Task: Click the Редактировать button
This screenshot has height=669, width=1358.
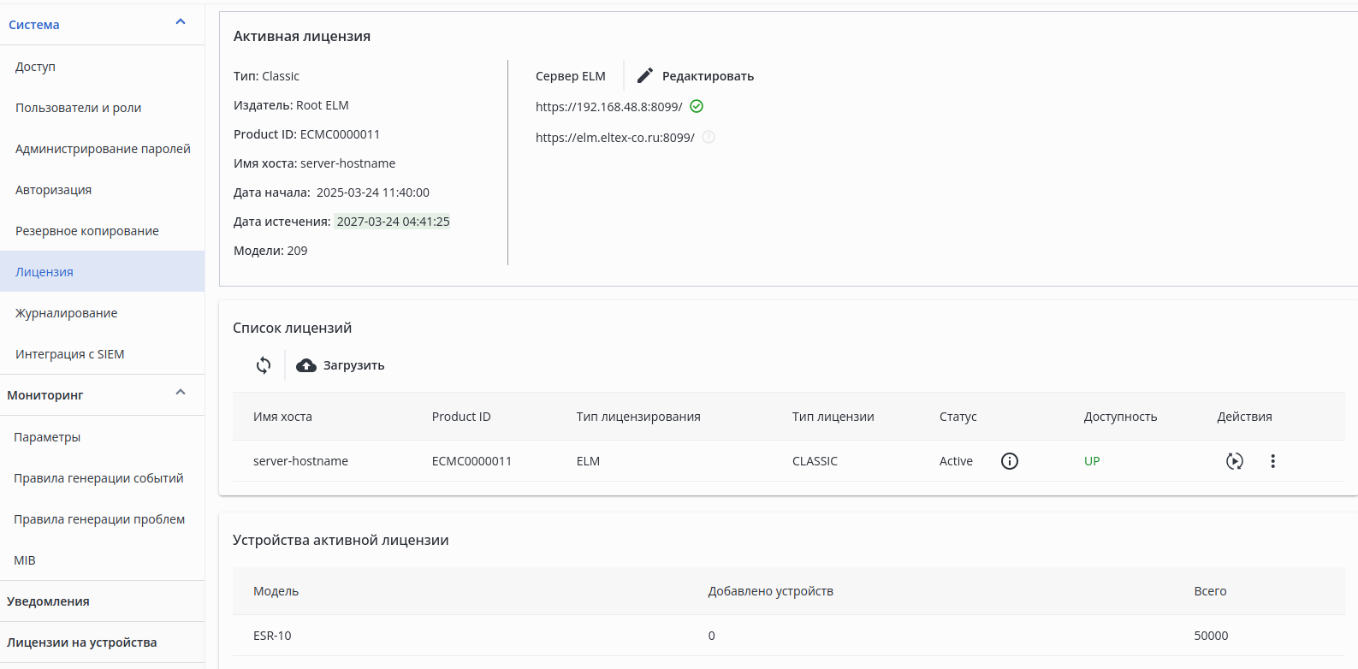Action: (708, 76)
